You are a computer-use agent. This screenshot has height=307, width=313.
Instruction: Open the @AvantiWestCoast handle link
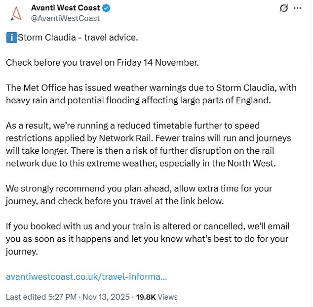65,18
